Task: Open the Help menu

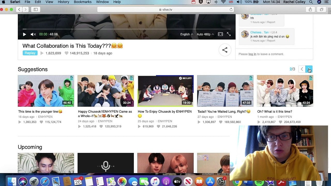Action: coord(117,2)
